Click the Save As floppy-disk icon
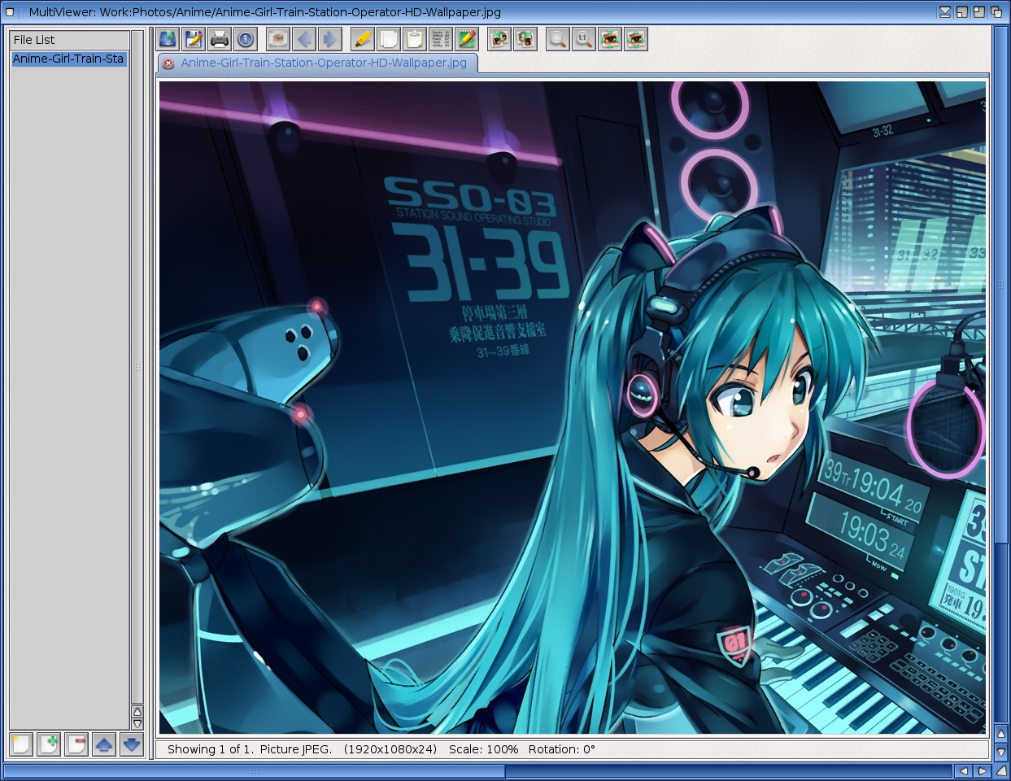The width and height of the screenshot is (1011, 781). coord(194,38)
